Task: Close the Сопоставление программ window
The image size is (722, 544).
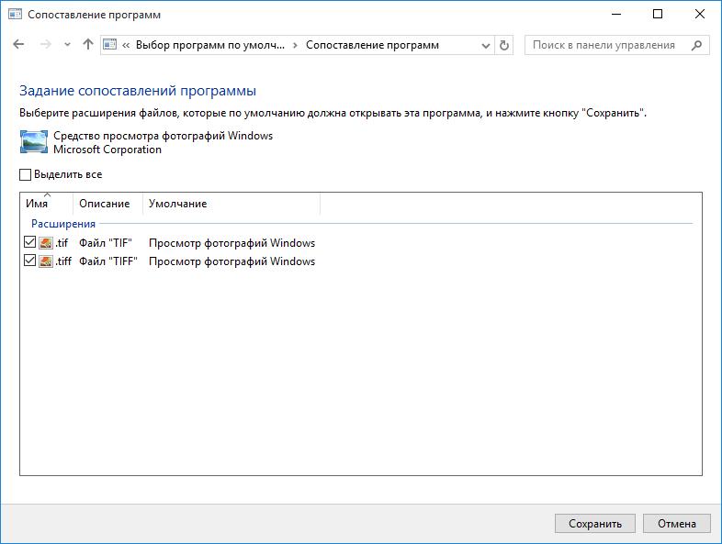Action: click(x=699, y=15)
